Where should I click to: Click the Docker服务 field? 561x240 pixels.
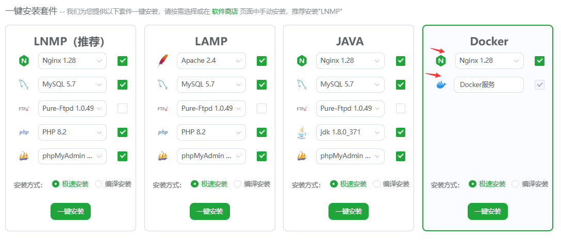click(x=488, y=85)
